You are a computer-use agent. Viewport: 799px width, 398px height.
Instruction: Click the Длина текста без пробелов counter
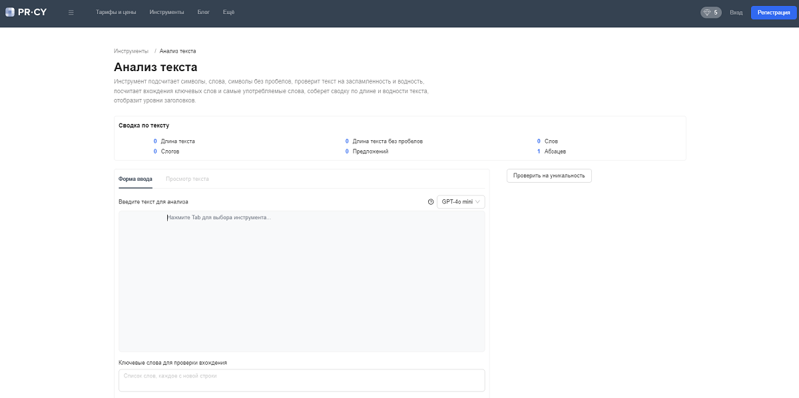click(x=387, y=142)
